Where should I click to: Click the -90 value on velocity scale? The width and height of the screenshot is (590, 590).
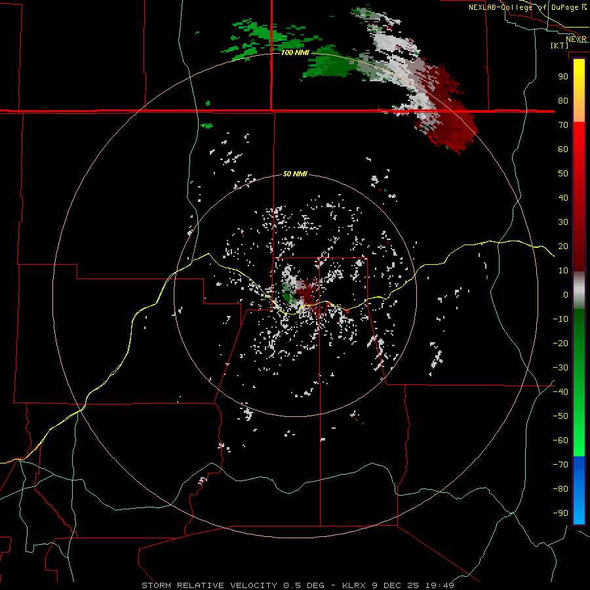560,513
